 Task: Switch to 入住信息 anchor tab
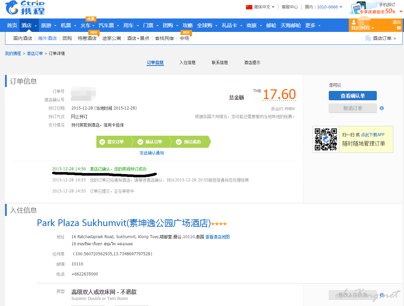coord(187,63)
